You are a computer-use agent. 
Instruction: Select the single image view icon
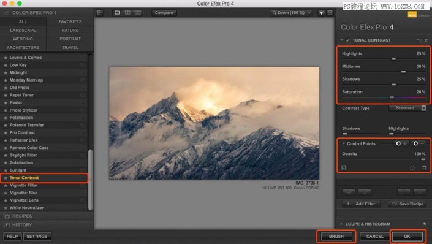[x=117, y=13]
